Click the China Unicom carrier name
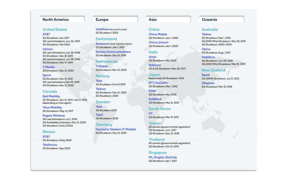 tap(158, 42)
